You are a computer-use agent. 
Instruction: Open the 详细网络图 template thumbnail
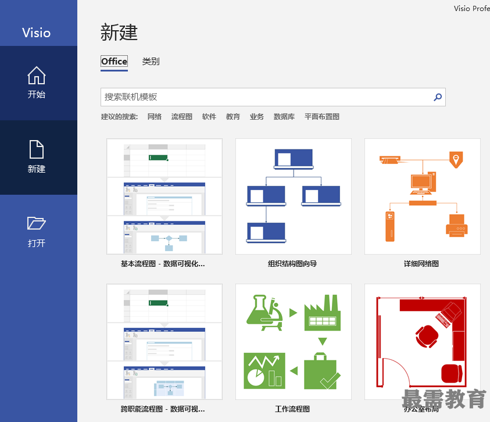[x=423, y=196]
